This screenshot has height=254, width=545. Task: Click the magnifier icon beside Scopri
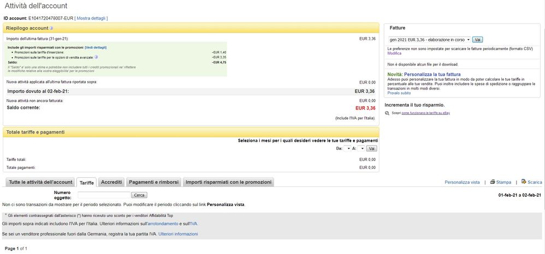coord(387,113)
